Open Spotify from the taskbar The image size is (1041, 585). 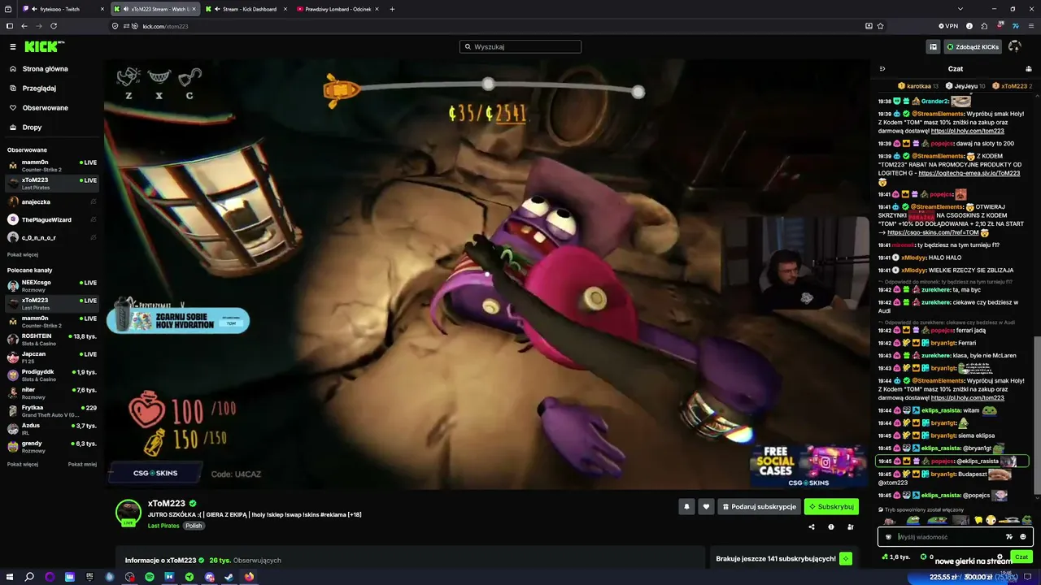150,577
